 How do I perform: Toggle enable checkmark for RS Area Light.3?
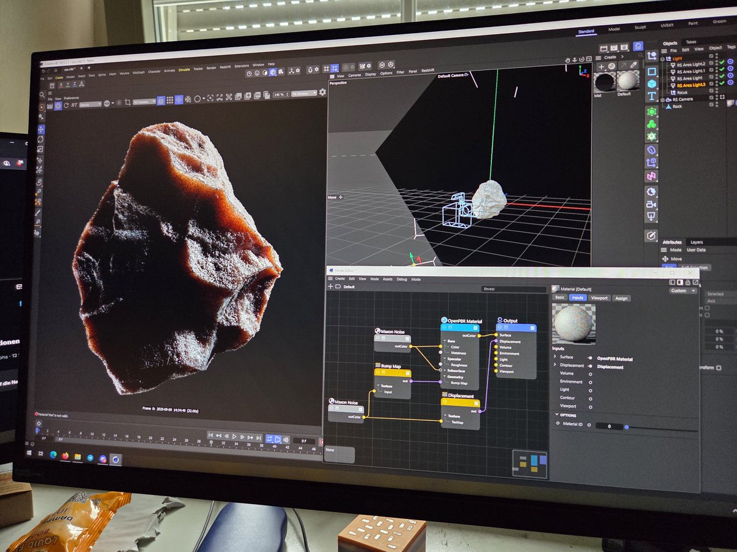(x=722, y=83)
